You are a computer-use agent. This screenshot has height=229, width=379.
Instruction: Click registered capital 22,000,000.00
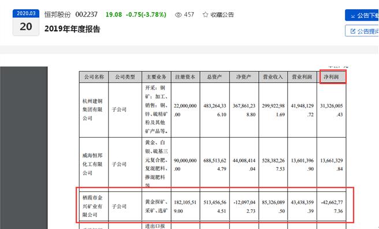click(185, 110)
